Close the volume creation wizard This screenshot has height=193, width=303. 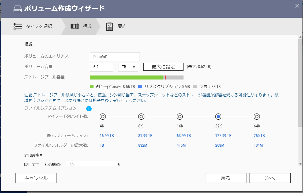297,6
